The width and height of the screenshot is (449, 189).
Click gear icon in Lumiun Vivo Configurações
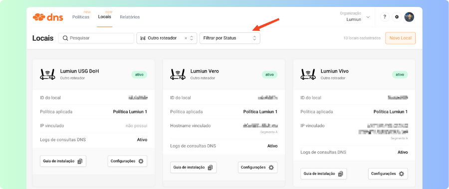click(x=402, y=174)
